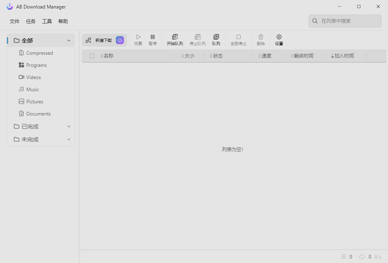Open the 队列 queues icon
Viewport: 388px width, 263px height.
216,37
